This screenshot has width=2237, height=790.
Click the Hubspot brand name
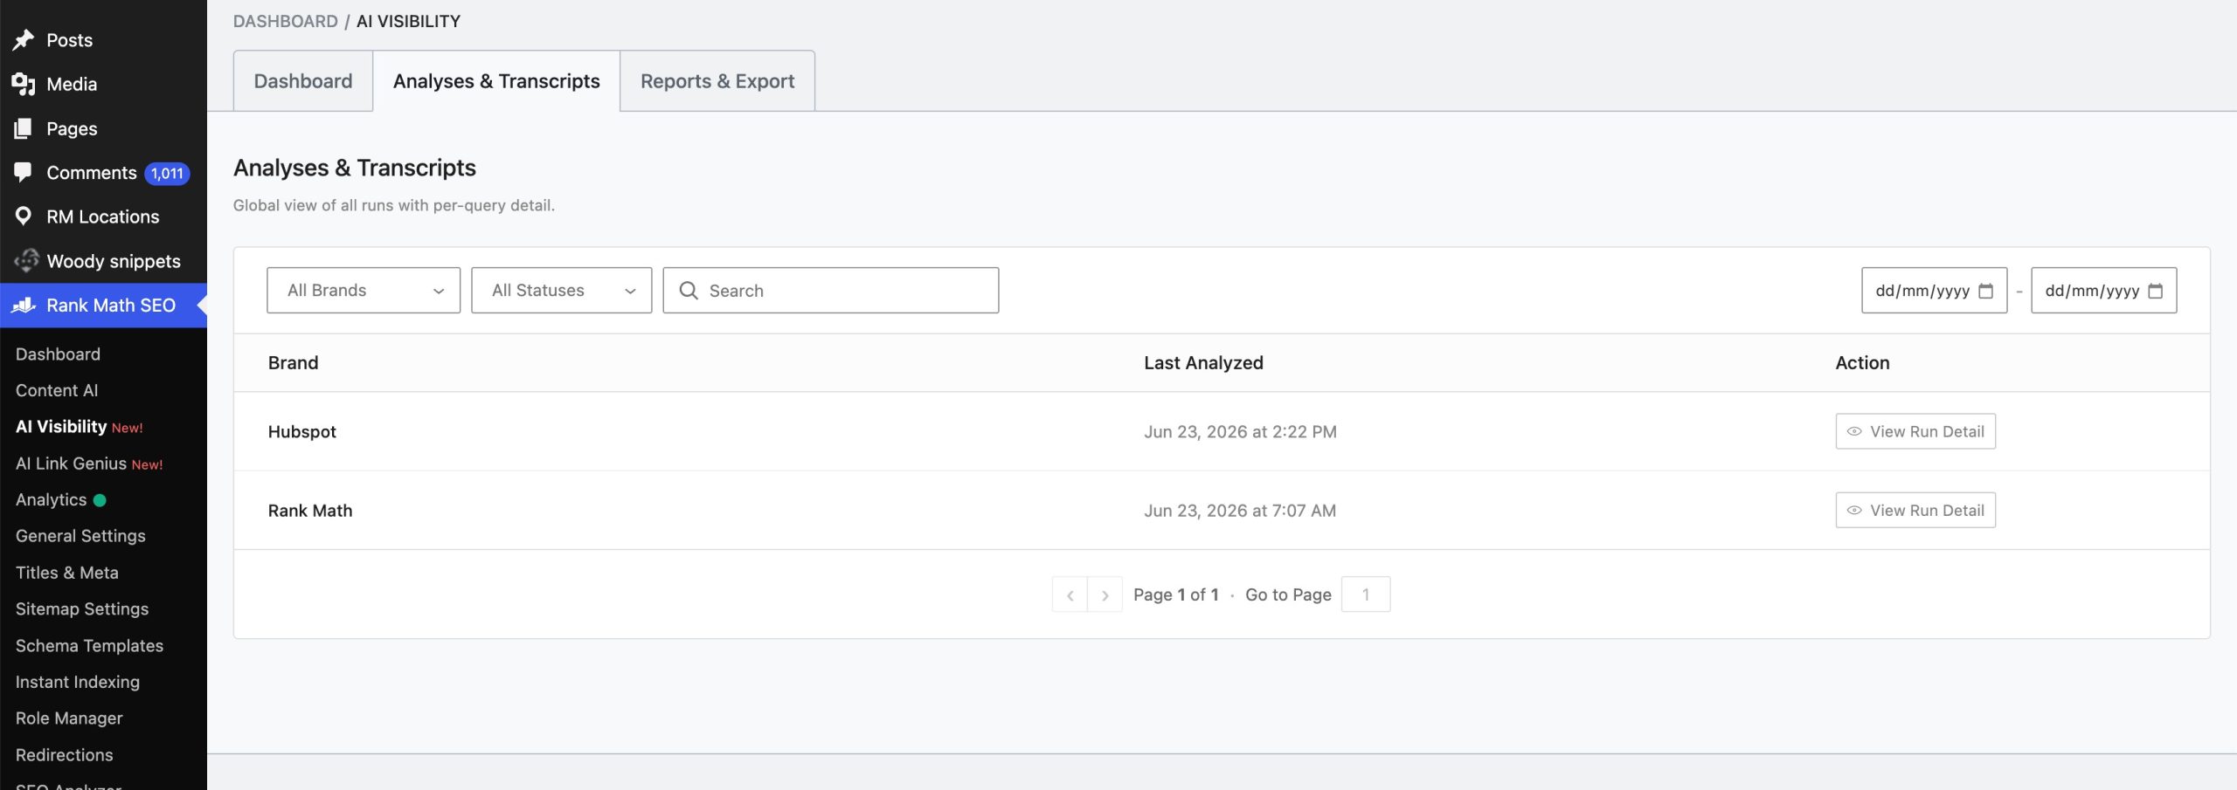tap(301, 431)
